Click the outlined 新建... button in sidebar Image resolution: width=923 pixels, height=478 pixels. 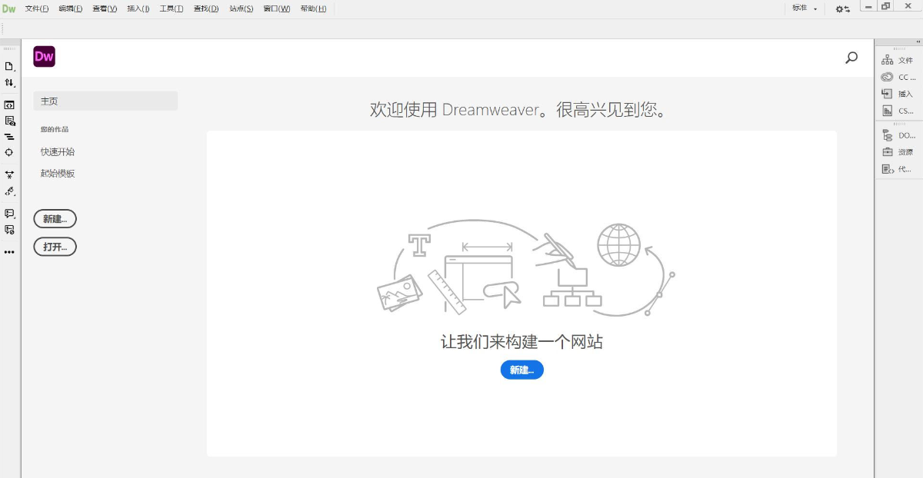pyautogui.click(x=55, y=219)
